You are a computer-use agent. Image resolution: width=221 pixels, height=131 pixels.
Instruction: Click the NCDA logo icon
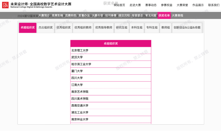[x=5, y=5]
